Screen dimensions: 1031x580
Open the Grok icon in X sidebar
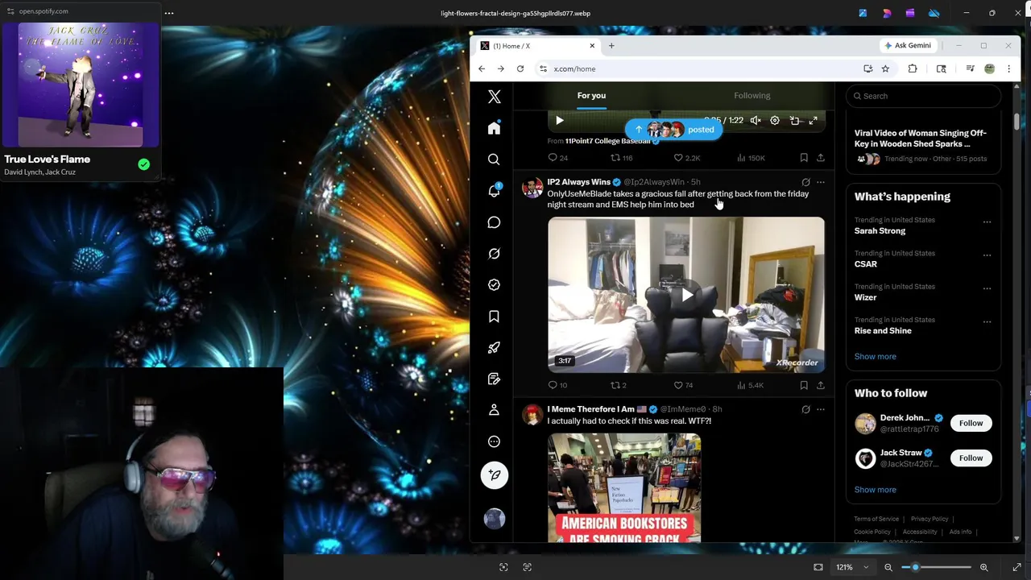[x=494, y=254]
